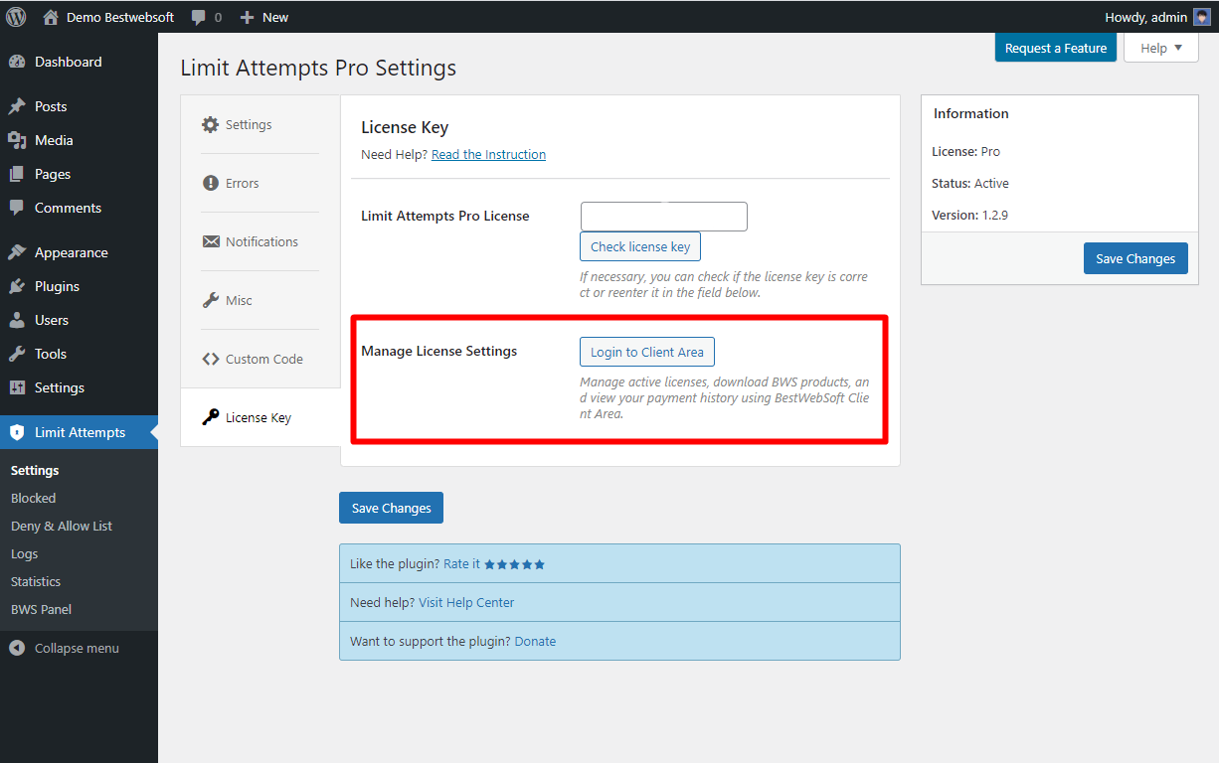The image size is (1219, 763).
Task: Click the Request a Feature button
Action: tap(1056, 48)
